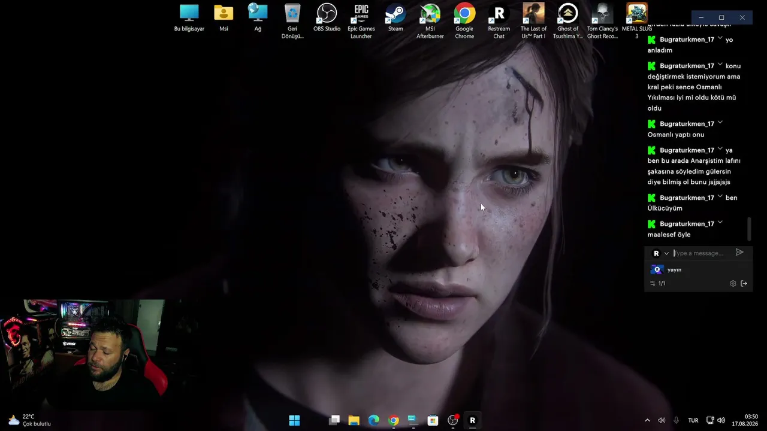
Task: Open options chevron for 'Osmanlı yaptı onu'
Action: click(720, 123)
